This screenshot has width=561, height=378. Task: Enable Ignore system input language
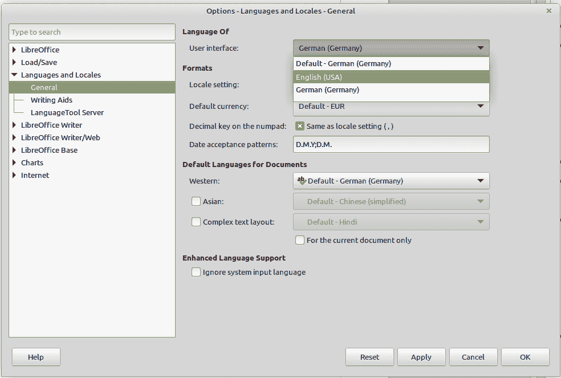click(x=196, y=273)
